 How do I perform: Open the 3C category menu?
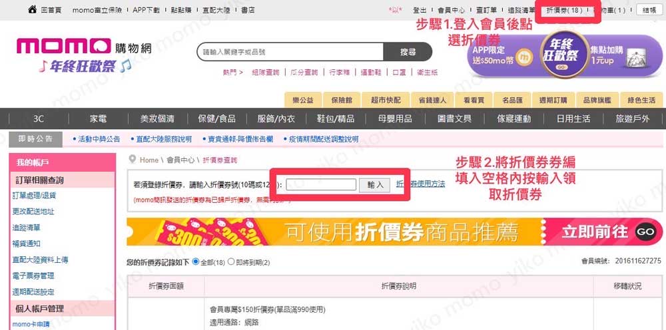pos(38,119)
